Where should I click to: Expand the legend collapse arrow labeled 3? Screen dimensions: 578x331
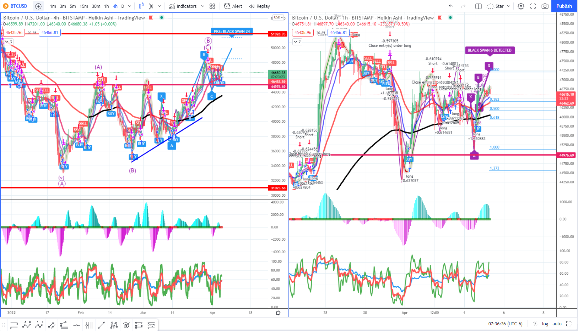[x=8, y=41]
